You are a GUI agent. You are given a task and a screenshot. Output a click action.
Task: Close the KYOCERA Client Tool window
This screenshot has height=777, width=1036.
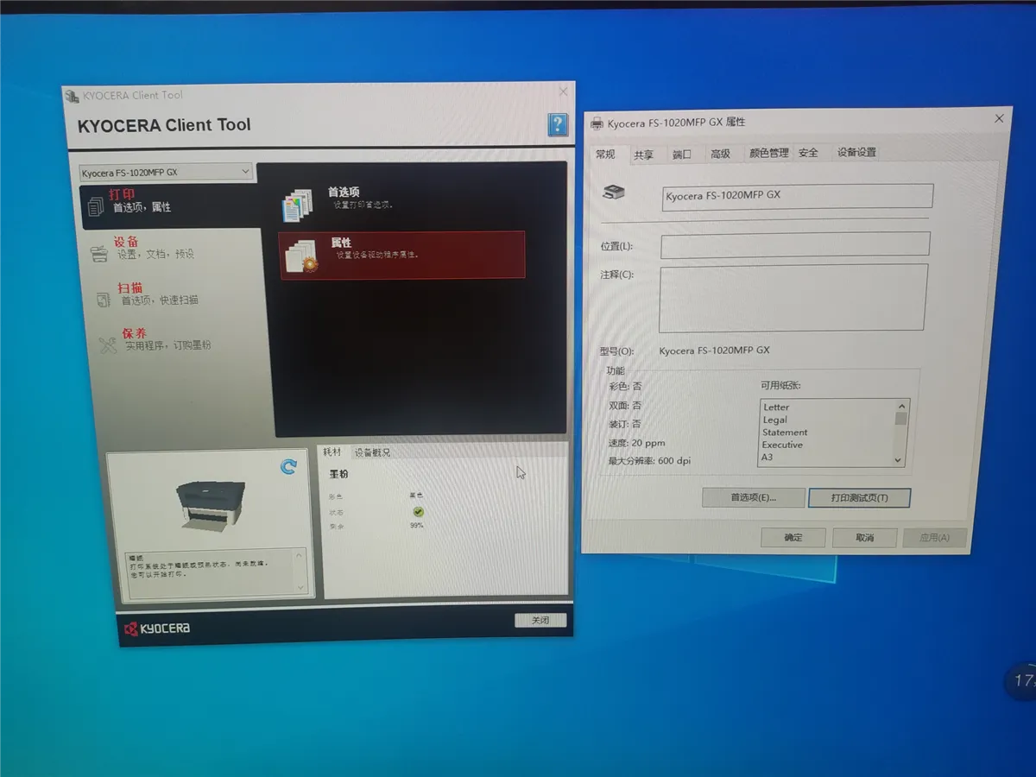pyautogui.click(x=564, y=92)
